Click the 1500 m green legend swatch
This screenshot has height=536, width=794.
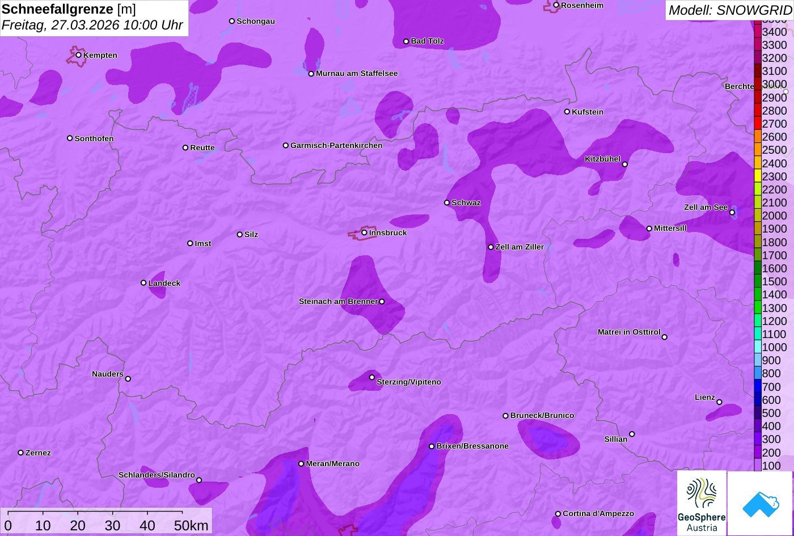(x=758, y=281)
